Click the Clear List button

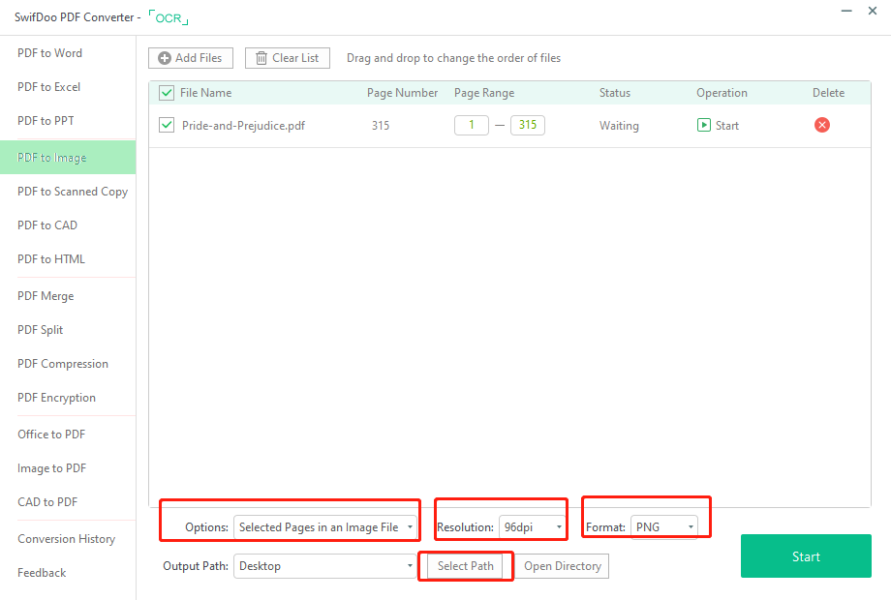288,58
